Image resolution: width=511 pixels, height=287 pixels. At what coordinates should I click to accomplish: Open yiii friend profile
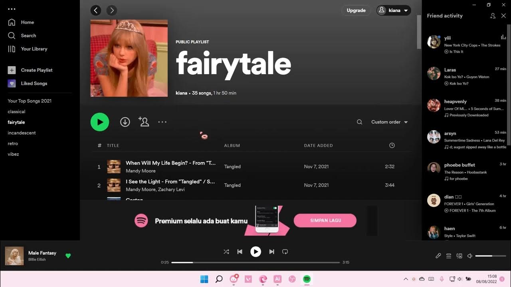[448, 38]
